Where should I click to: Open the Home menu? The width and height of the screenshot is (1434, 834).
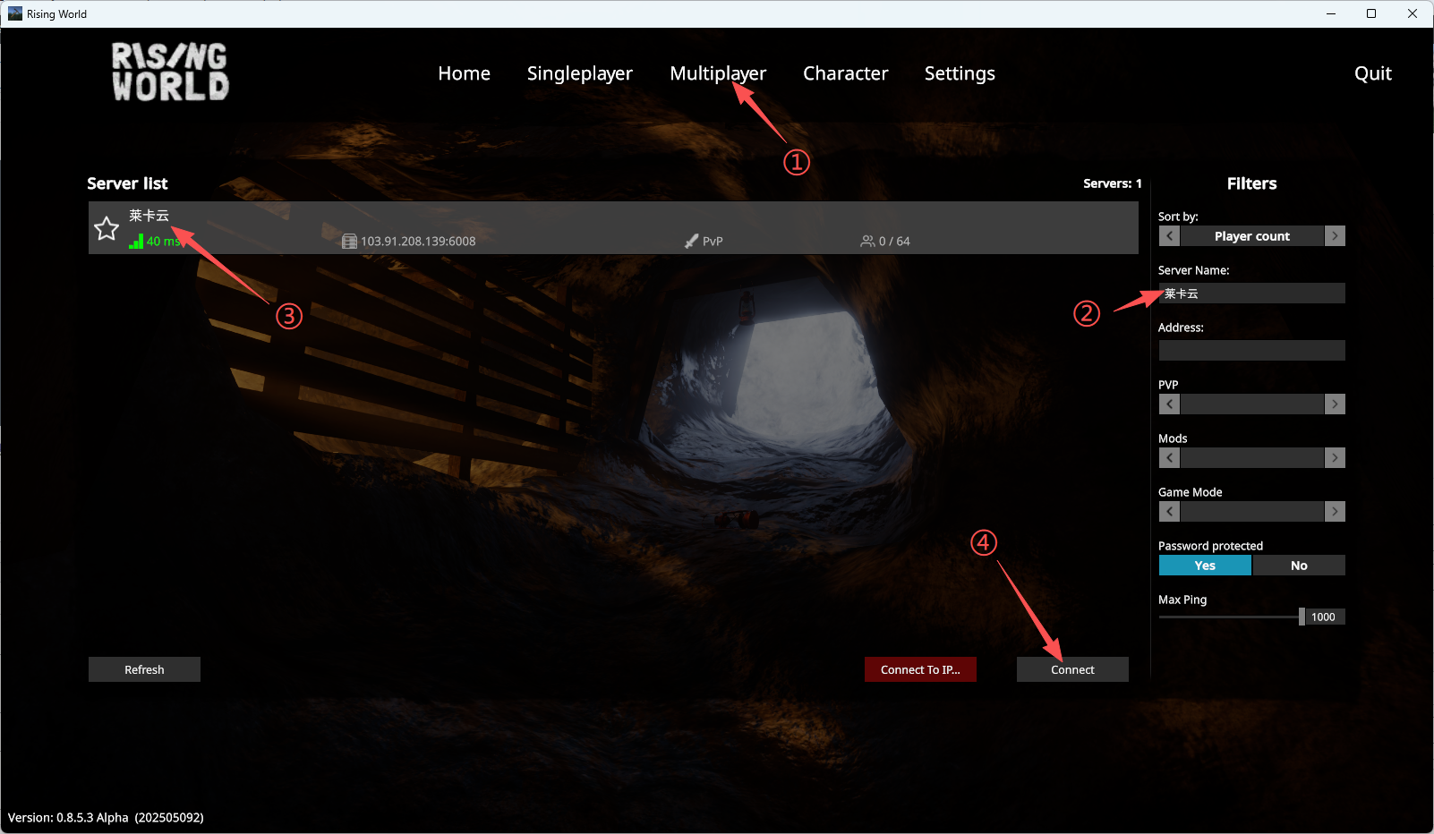pyautogui.click(x=464, y=73)
